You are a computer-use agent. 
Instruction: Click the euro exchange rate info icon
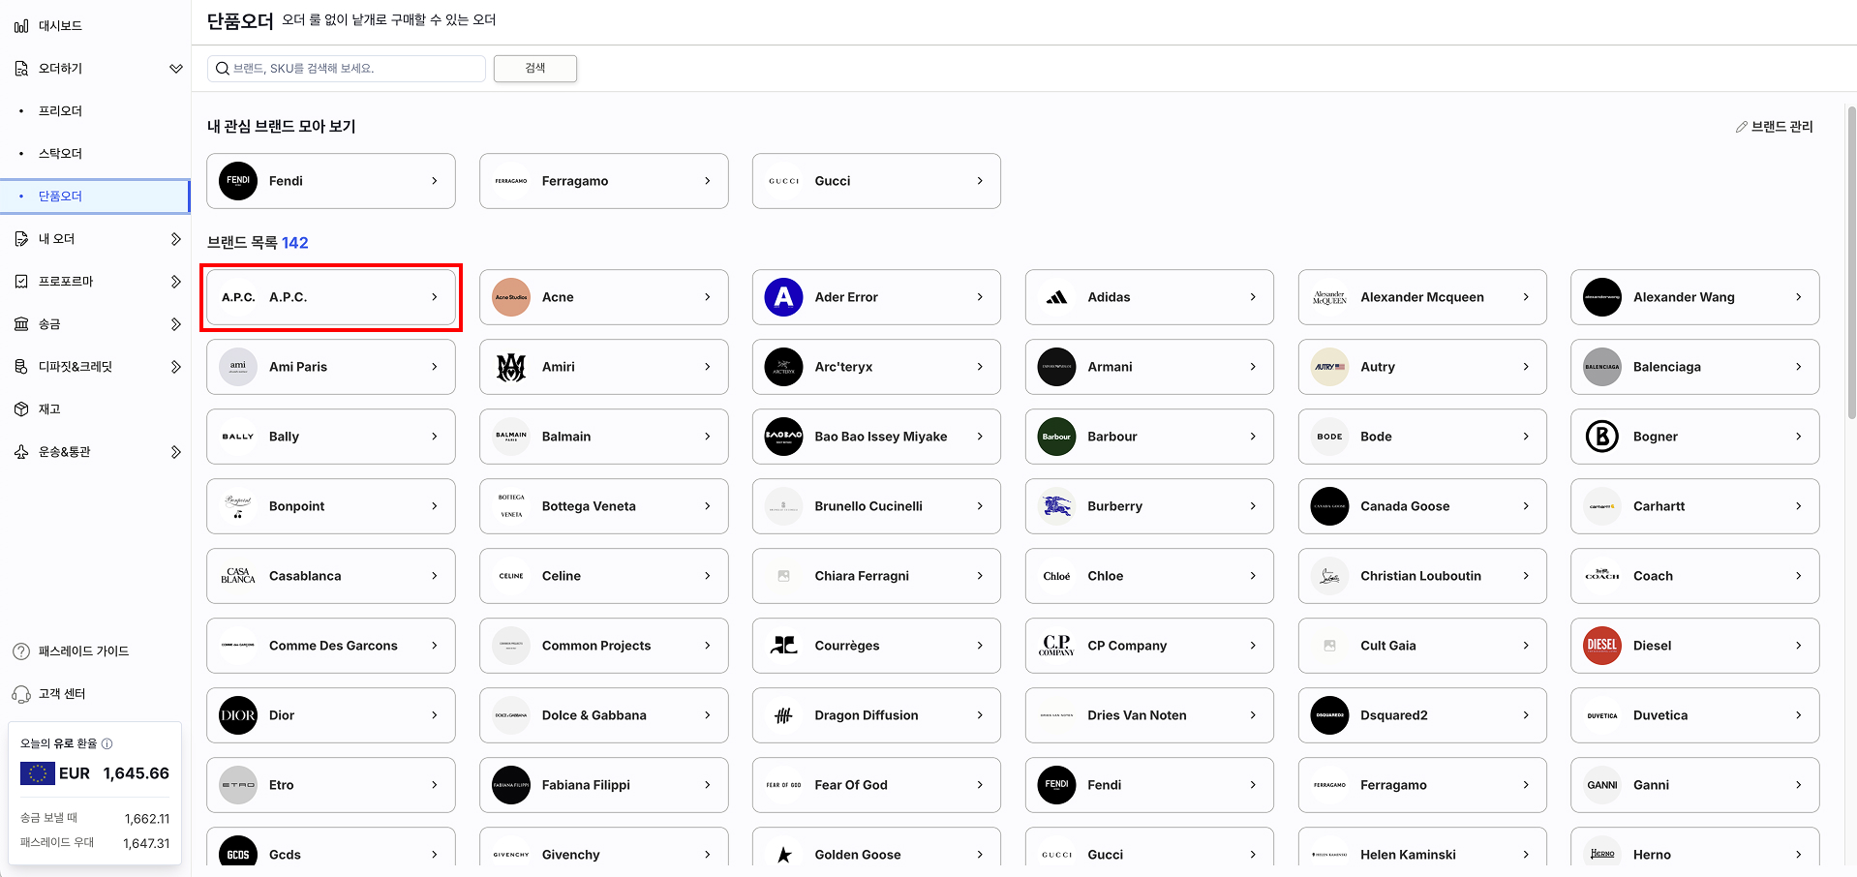point(107,743)
